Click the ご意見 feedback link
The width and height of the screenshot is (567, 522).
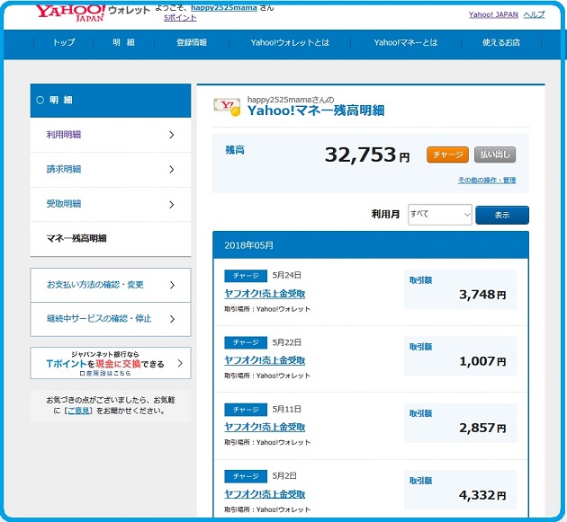click(78, 411)
